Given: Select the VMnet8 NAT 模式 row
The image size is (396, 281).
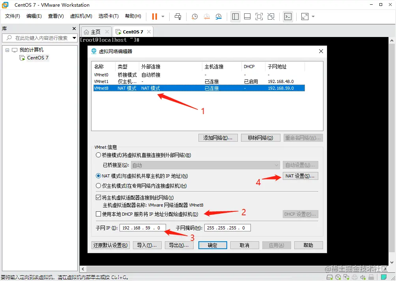Looking at the screenshot, I should click(x=199, y=88).
